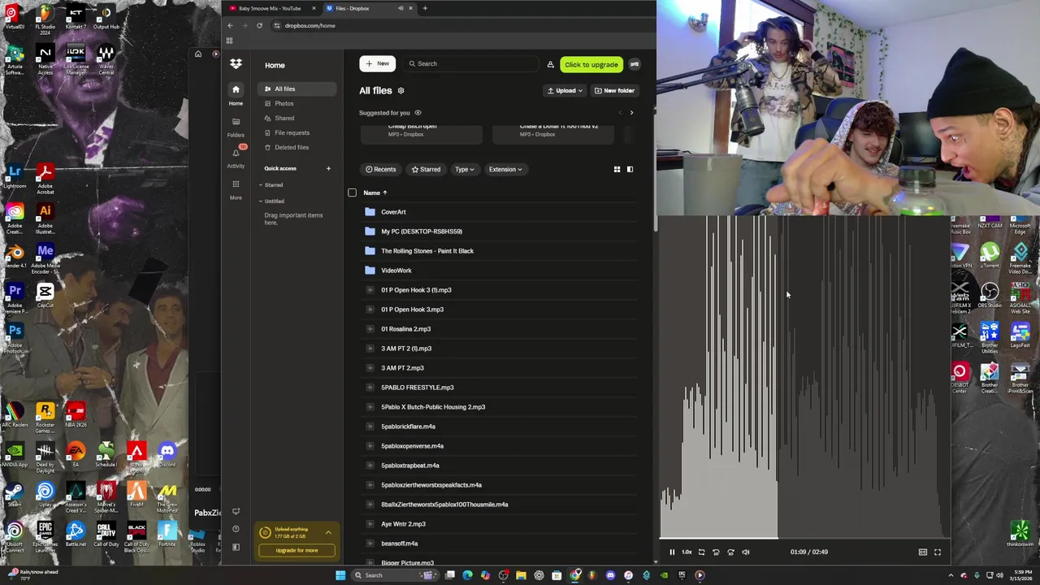Viewport: 1040px width, 585px height.
Task: Open the Upload dropdown
Action: pyautogui.click(x=565, y=91)
